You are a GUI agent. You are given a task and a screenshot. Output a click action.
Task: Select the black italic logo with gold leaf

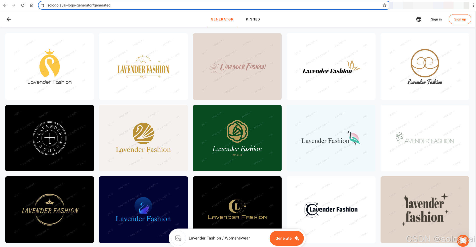pos(331,66)
